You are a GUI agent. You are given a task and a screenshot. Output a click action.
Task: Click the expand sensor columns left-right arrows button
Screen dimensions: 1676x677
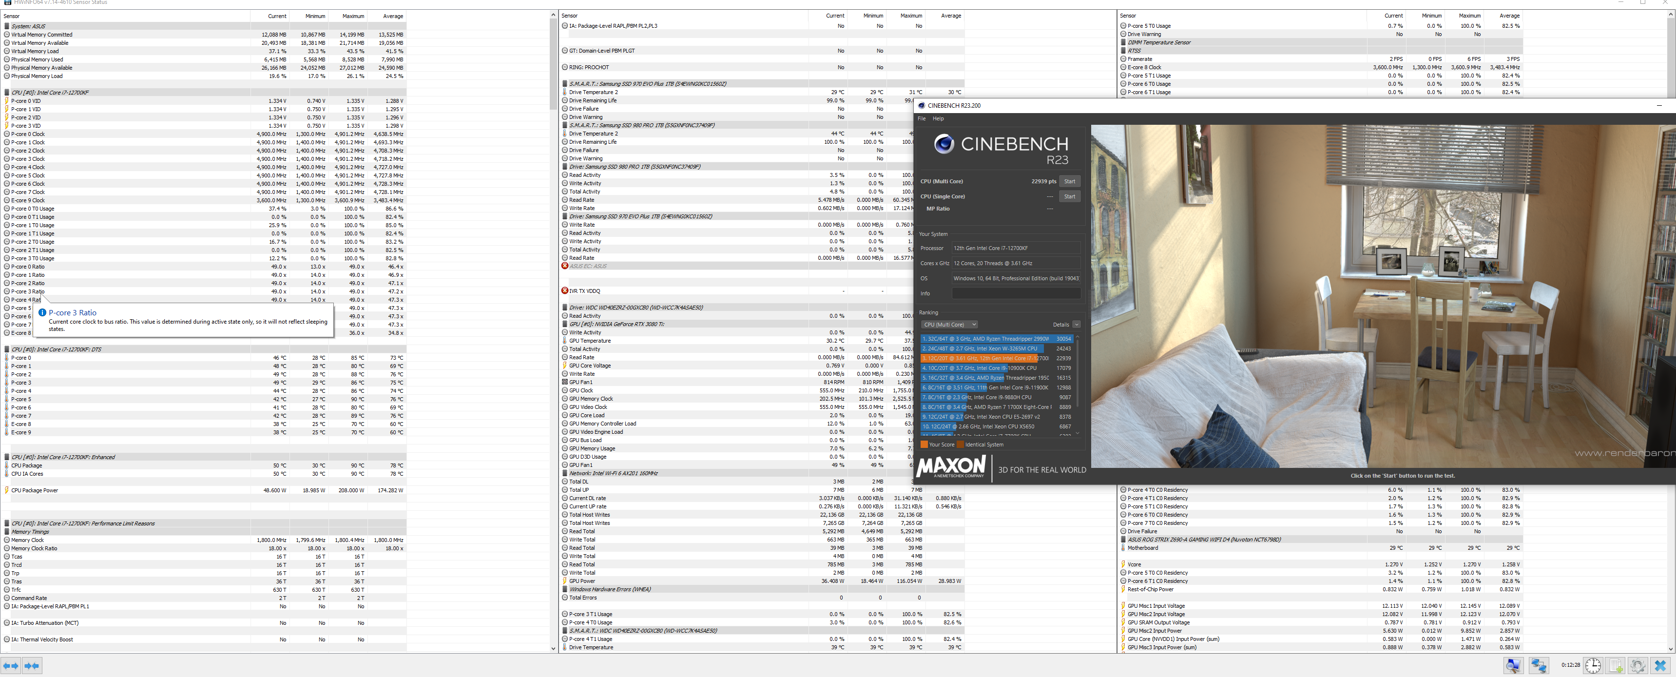coord(10,665)
